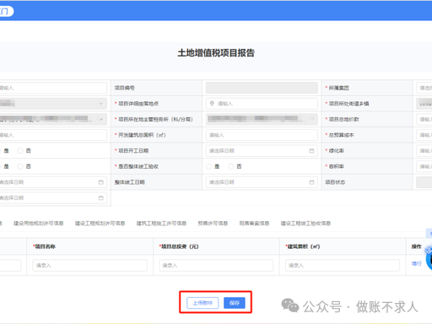Click the 容积率 input
Viewport: 432px width, 324px height.
(424, 166)
